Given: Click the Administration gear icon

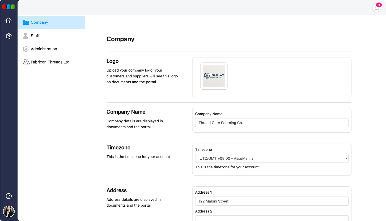Looking at the screenshot, I should (x=26, y=49).
